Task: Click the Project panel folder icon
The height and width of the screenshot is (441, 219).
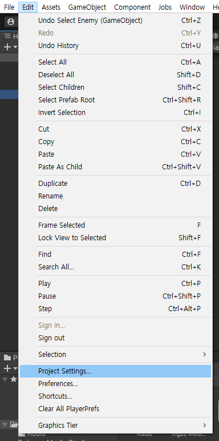Action: click(x=7, y=357)
